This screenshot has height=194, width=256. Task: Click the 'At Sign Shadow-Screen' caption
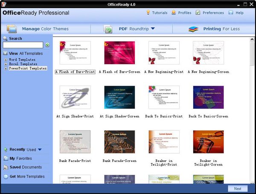pyautogui.click(x=119, y=116)
